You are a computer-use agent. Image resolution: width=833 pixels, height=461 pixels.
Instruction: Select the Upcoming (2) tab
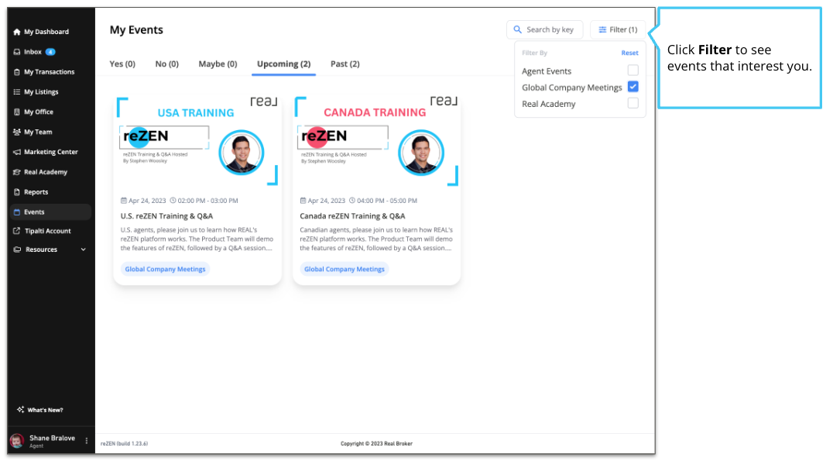pyautogui.click(x=283, y=64)
